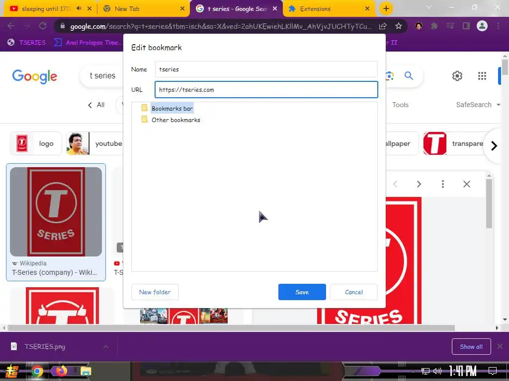Open File Explorer from the taskbar

point(85,371)
